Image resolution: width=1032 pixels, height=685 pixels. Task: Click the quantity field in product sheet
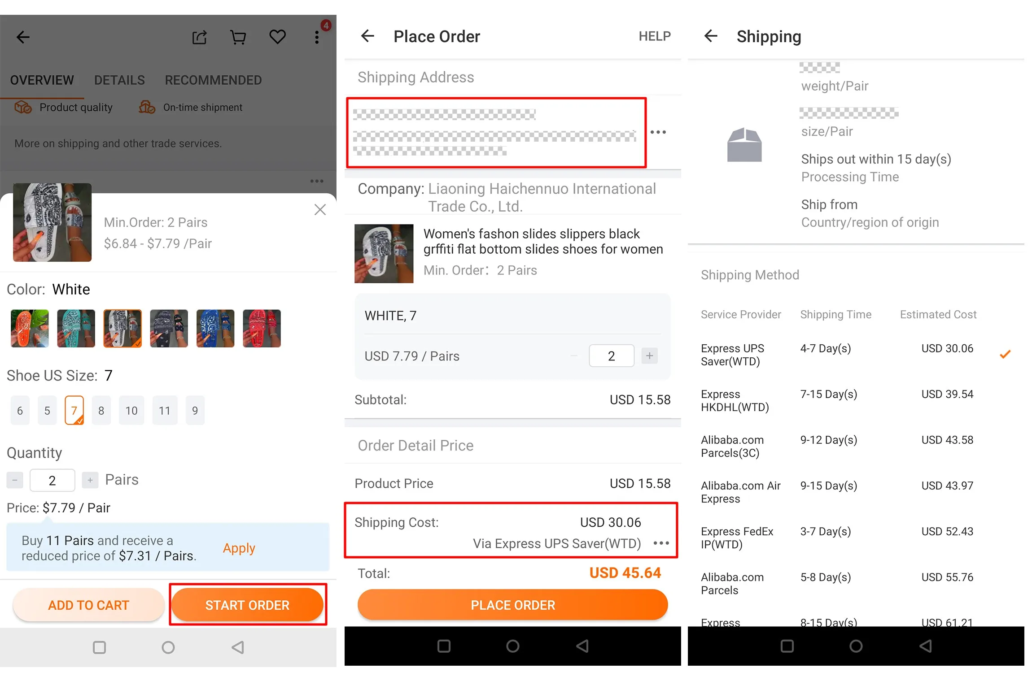[x=52, y=481]
